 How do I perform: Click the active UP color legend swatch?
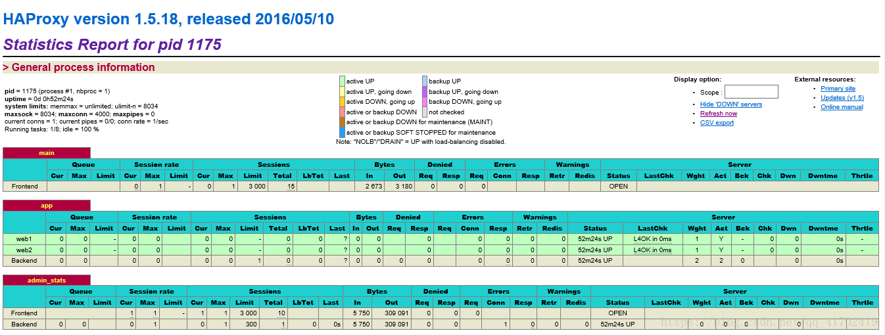[x=342, y=81]
